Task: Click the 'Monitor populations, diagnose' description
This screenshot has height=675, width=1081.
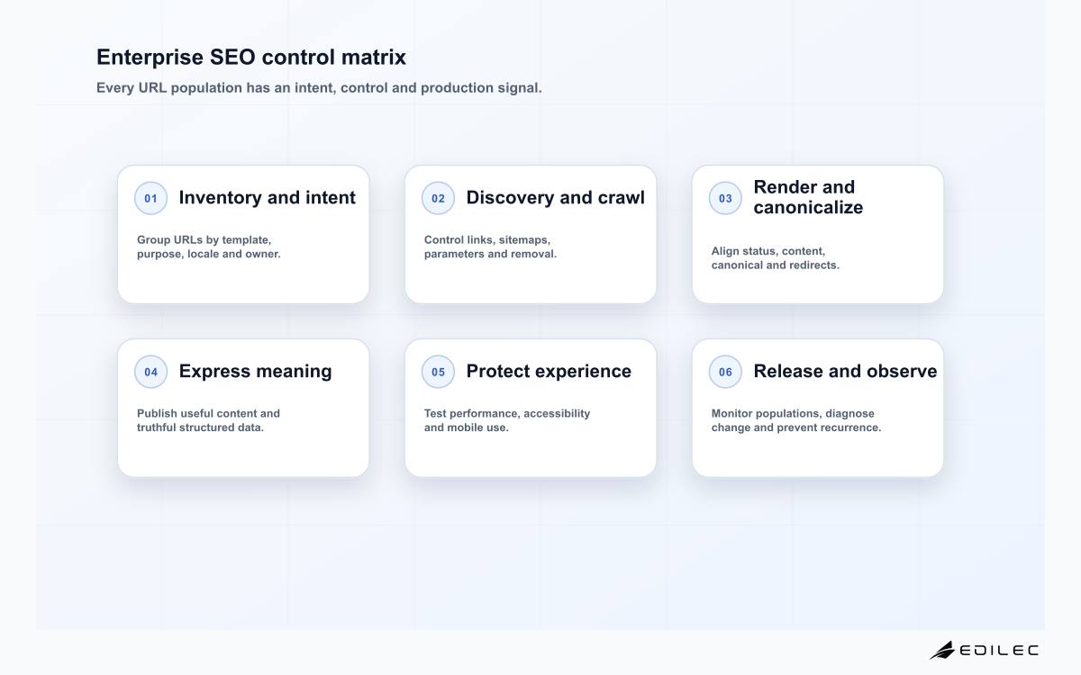Action: pyautogui.click(x=796, y=420)
